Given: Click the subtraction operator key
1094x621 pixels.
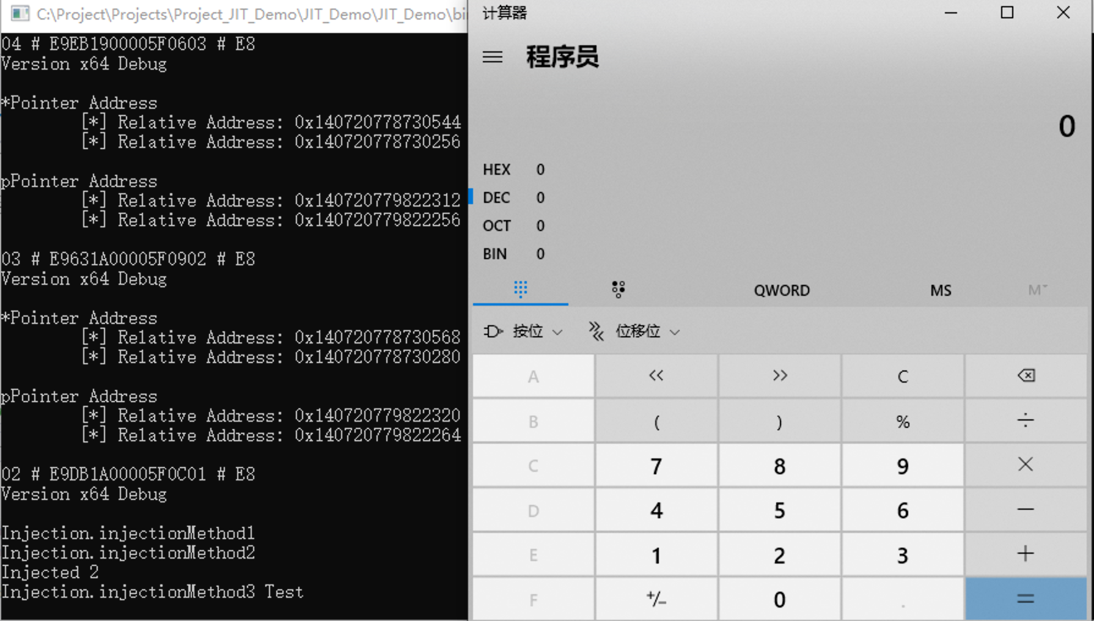Looking at the screenshot, I should pyautogui.click(x=1026, y=510).
